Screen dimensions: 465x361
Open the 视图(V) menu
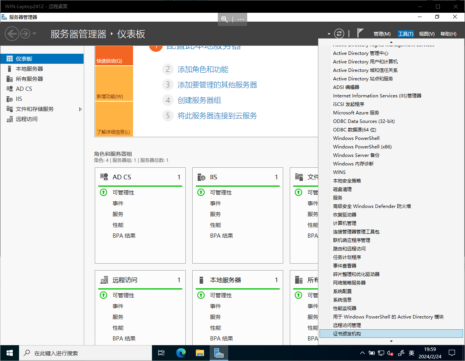pos(427,34)
